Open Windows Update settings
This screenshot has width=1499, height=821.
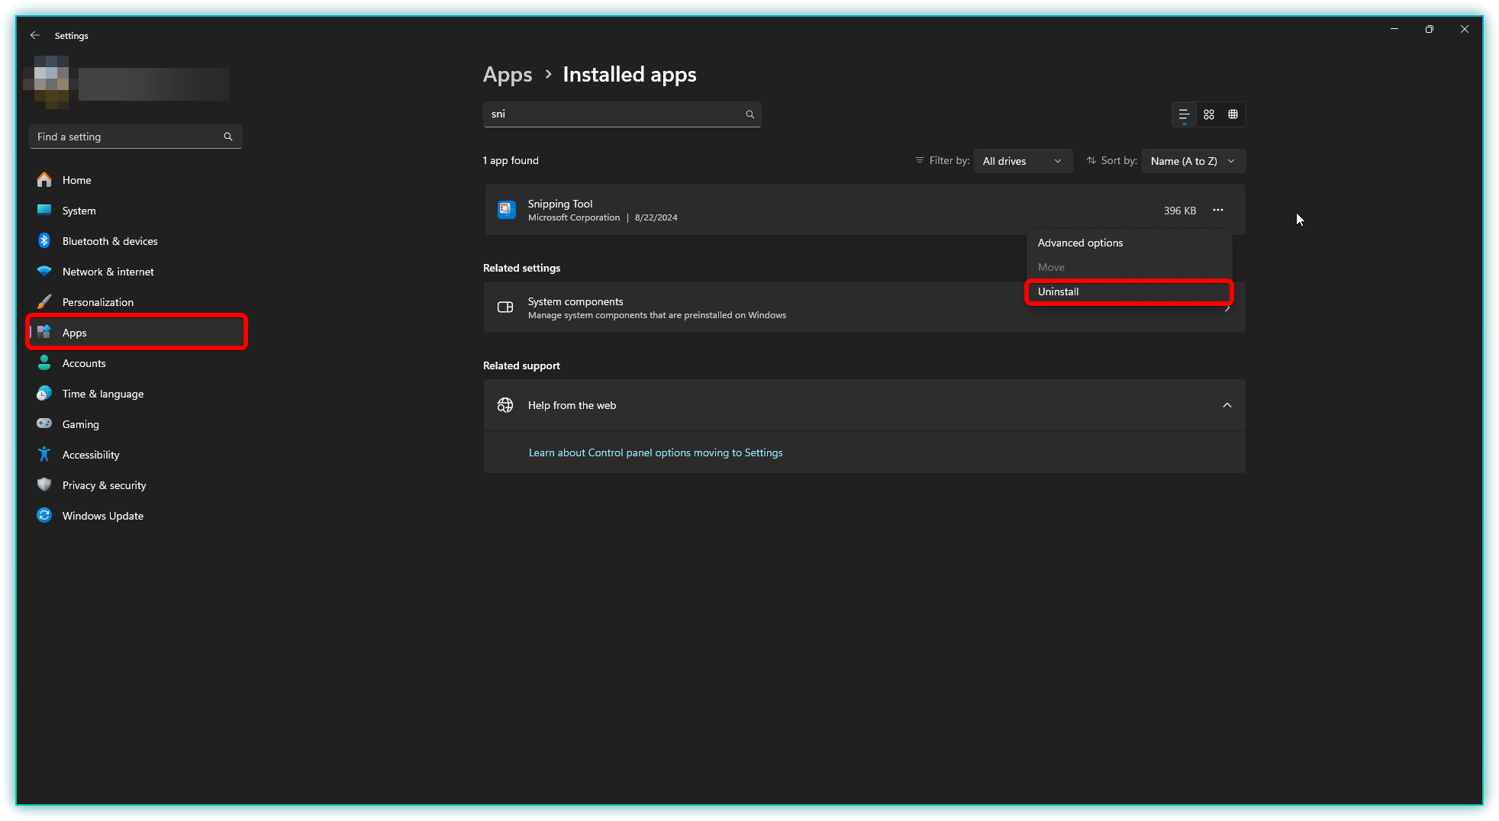coord(102,516)
